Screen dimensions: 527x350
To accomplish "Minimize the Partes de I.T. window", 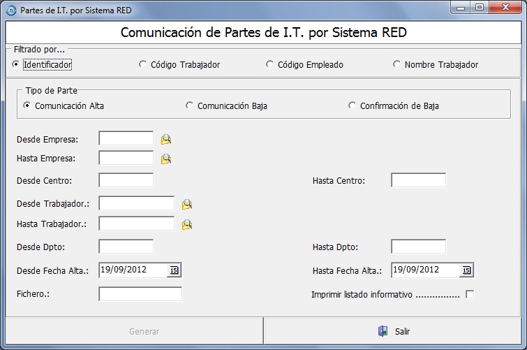I will click(x=461, y=8).
